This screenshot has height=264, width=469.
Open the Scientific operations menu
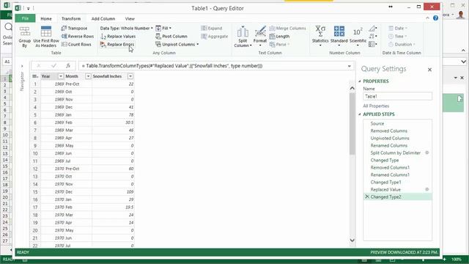[358, 36]
